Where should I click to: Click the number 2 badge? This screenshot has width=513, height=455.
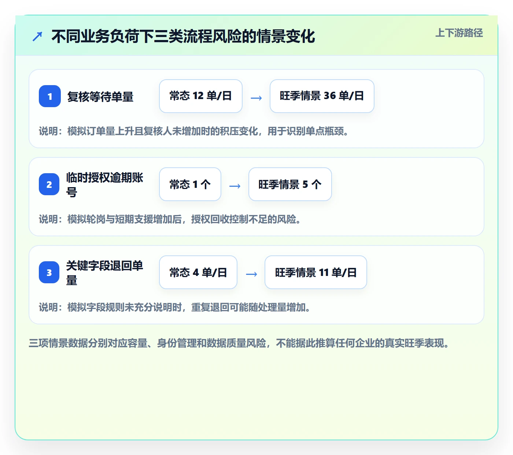pos(49,184)
